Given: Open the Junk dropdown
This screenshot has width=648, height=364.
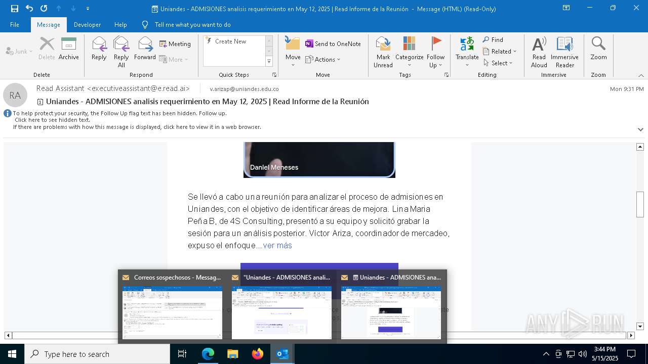Looking at the screenshot, I should 19,51.
